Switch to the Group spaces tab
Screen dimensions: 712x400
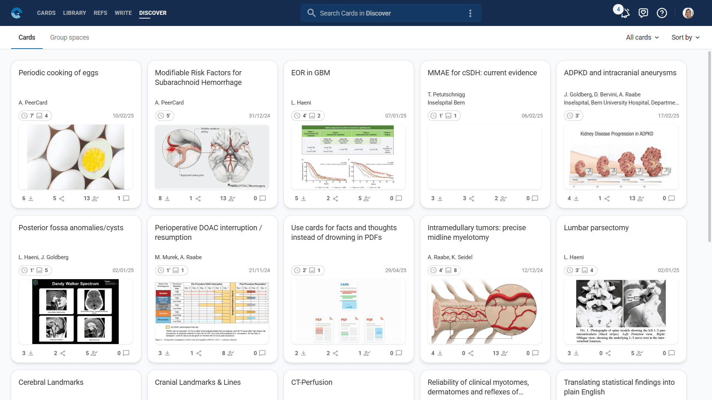click(x=69, y=37)
